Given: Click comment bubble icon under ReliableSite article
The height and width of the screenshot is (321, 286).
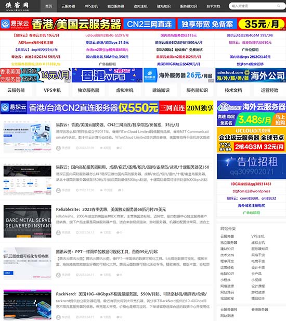Looking at the screenshot, I should 118,232.
